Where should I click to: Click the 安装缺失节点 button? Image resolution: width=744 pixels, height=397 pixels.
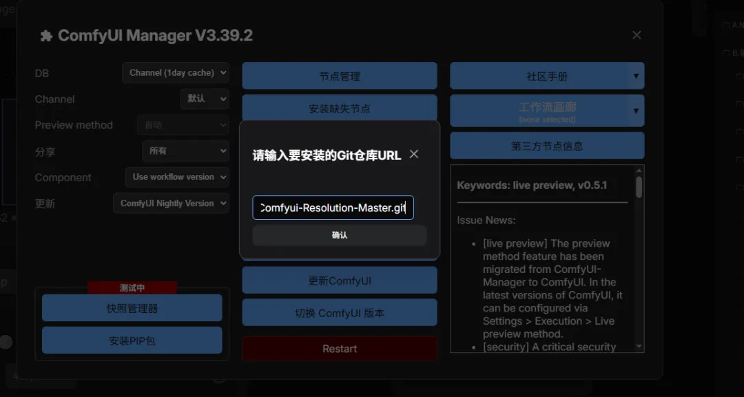(x=340, y=108)
